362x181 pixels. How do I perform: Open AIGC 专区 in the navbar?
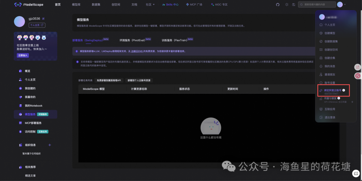click(219, 5)
